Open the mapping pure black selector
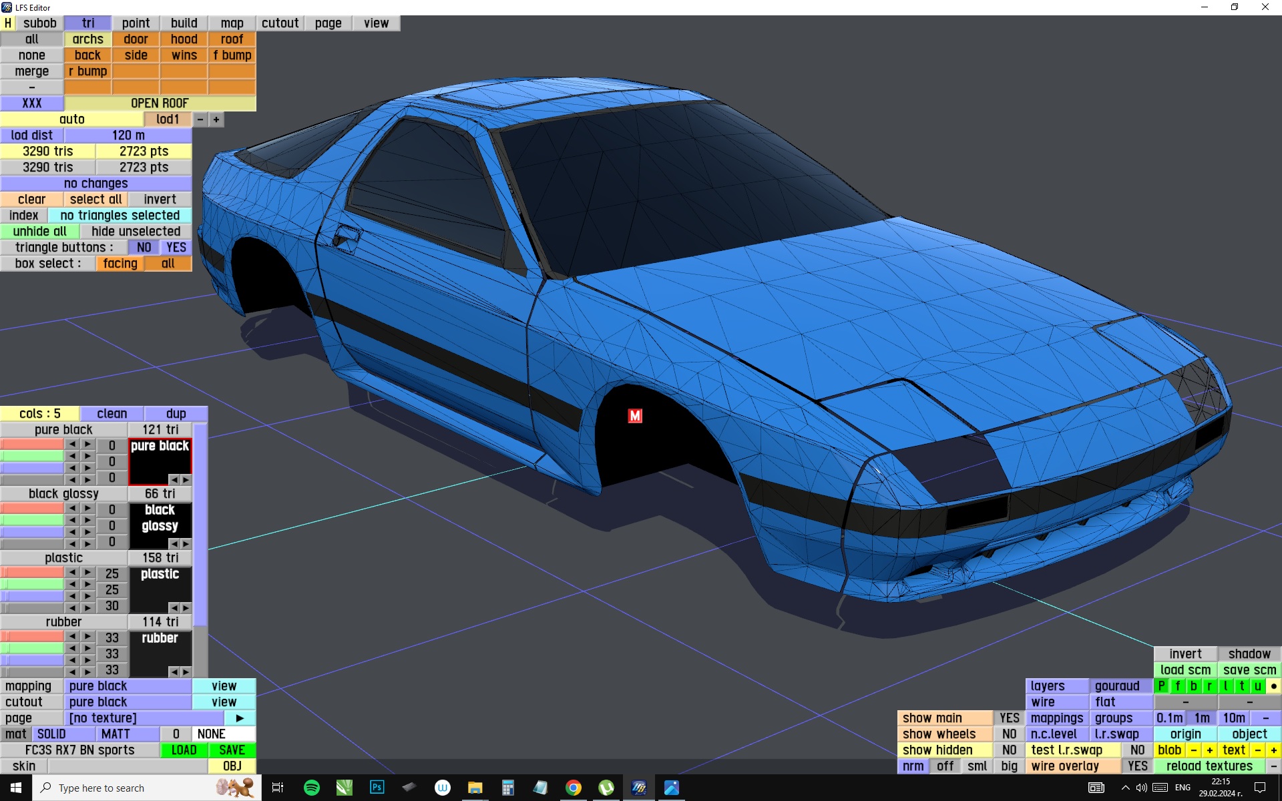Screen dimensions: 1282x801 click(128, 686)
